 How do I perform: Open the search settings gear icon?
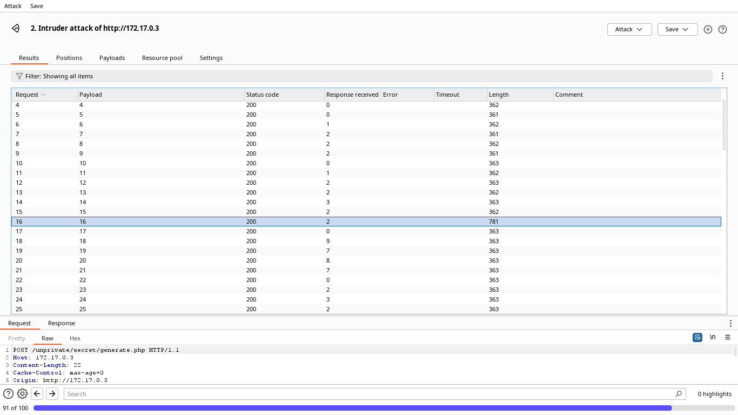[x=22, y=393]
